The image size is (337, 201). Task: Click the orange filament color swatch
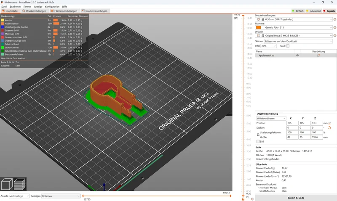click(x=259, y=27)
